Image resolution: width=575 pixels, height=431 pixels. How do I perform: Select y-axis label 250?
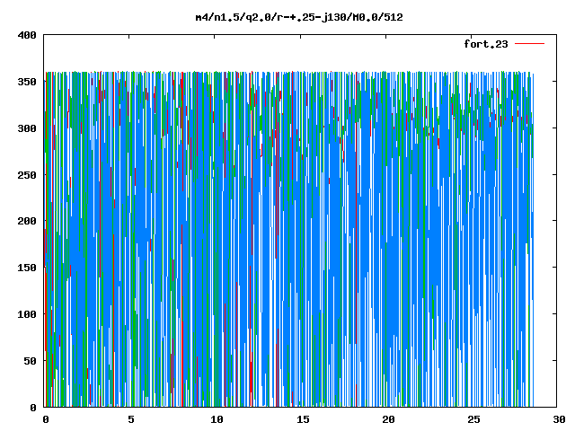pyautogui.click(x=27, y=175)
